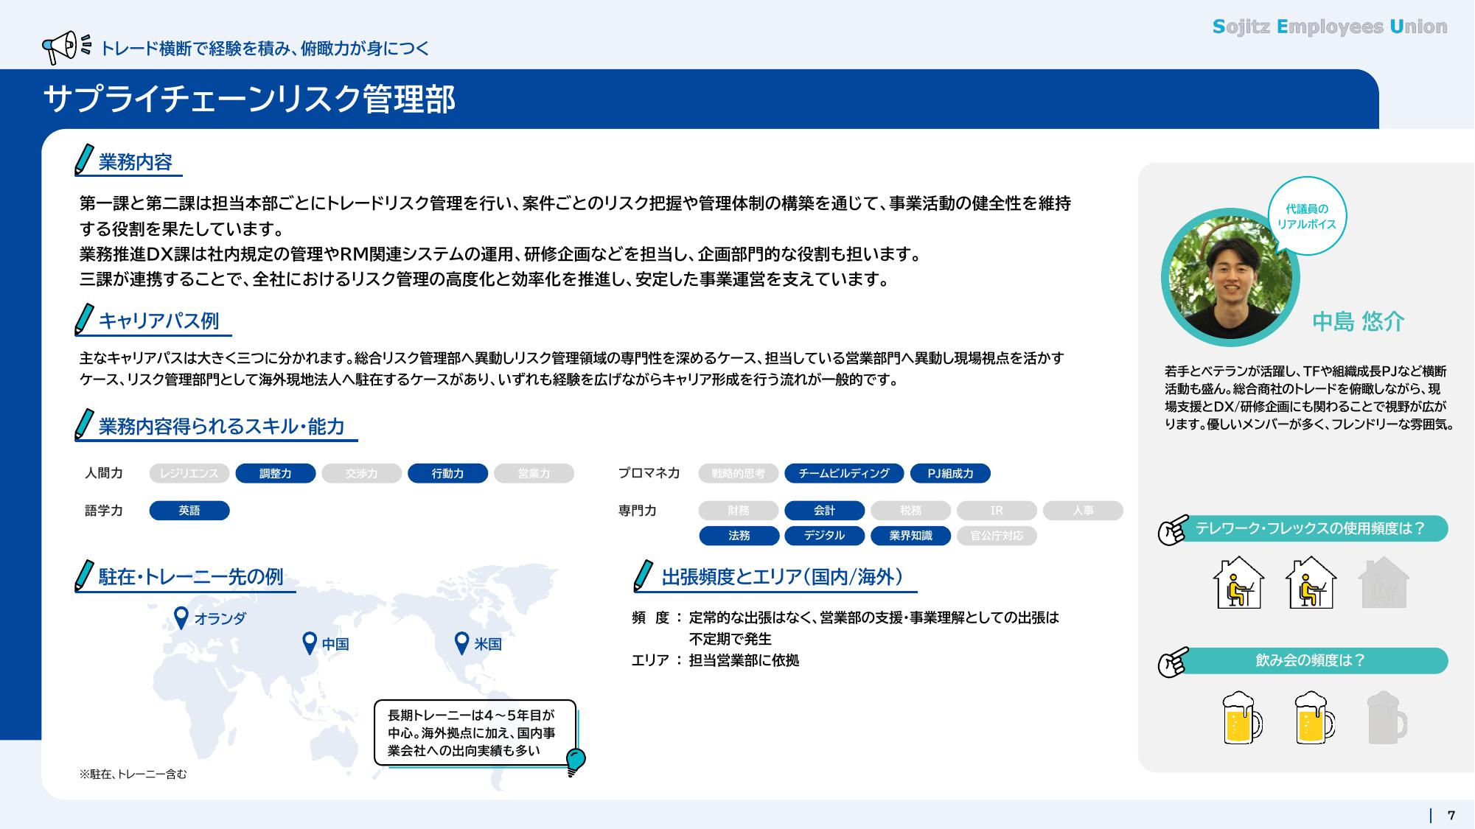
Task: Select the 行動力 skill tag
Action: (x=448, y=473)
